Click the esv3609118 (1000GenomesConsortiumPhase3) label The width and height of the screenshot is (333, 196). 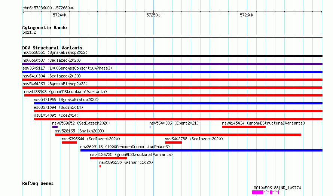[x=125, y=147]
